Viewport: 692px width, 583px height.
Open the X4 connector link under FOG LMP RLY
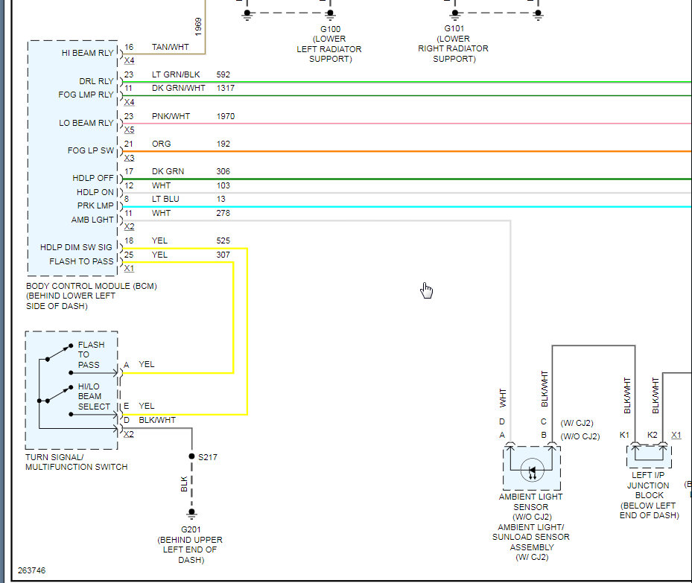point(129,102)
